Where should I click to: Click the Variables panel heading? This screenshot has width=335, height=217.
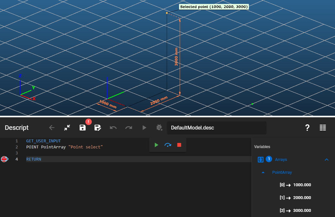262,147
